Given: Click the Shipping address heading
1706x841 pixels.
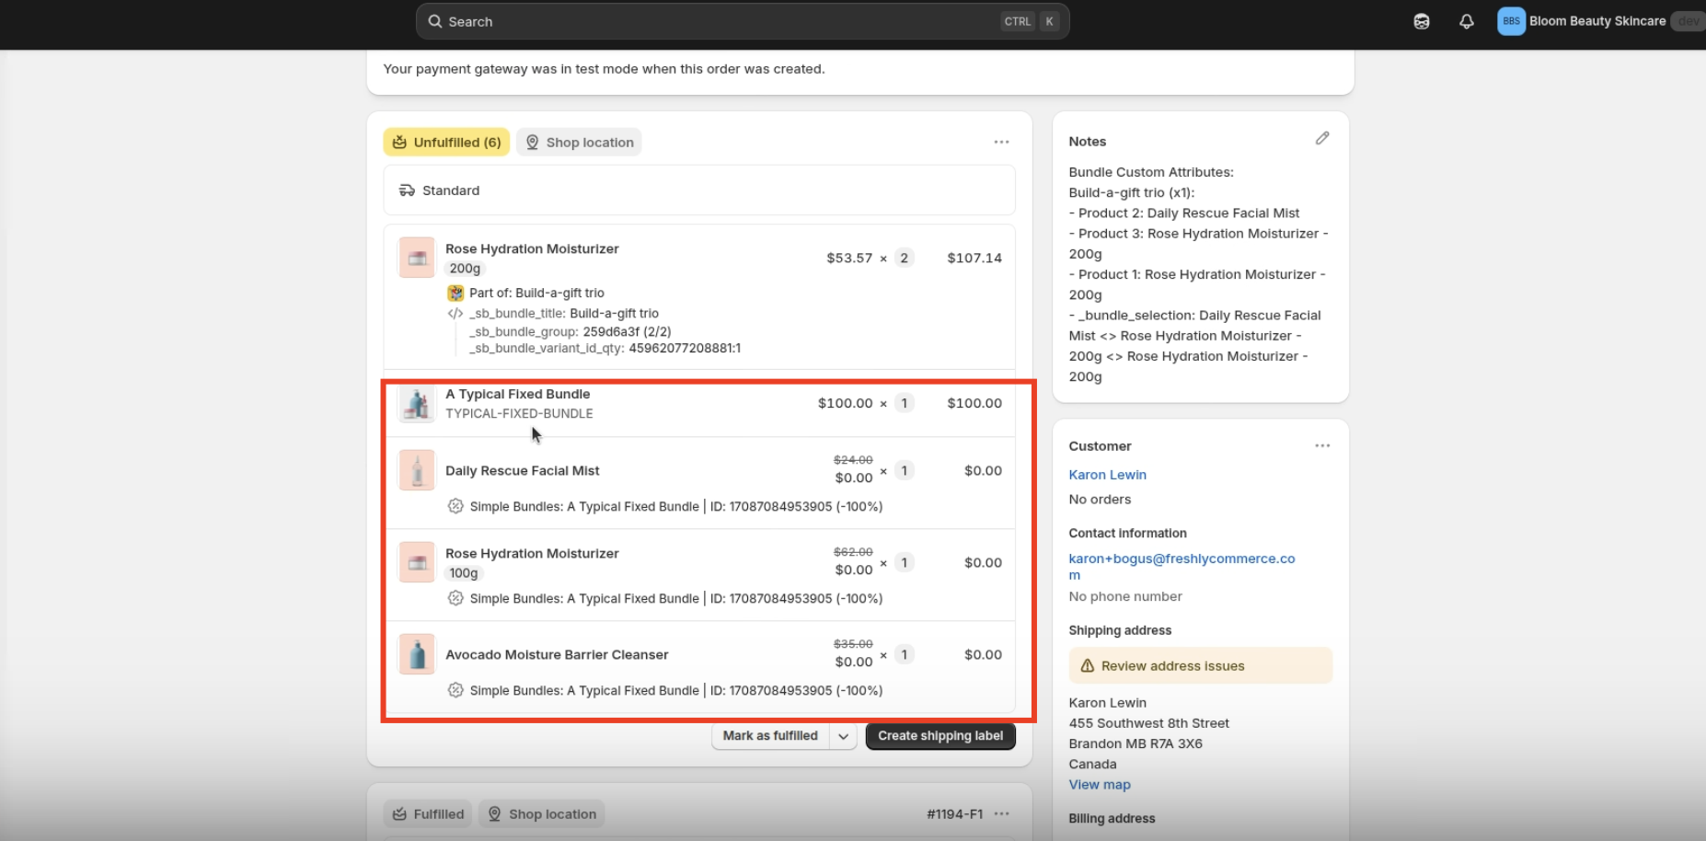Looking at the screenshot, I should point(1120,630).
